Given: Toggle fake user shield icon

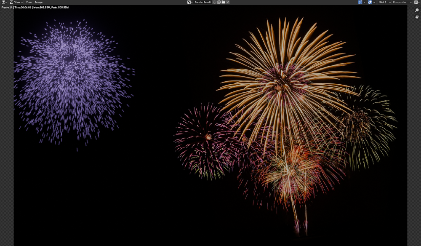Looking at the screenshot, I should [214, 2].
